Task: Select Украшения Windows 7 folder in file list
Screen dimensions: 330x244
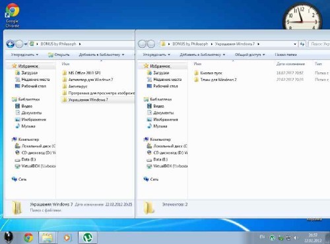Action: (98, 100)
